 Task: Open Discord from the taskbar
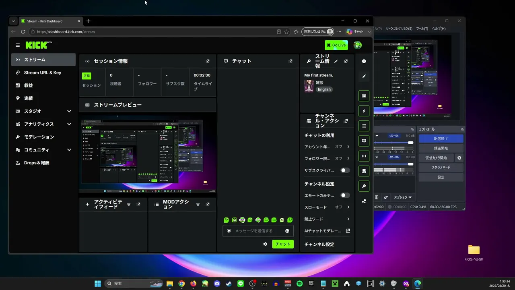pyautogui.click(x=217, y=284)
